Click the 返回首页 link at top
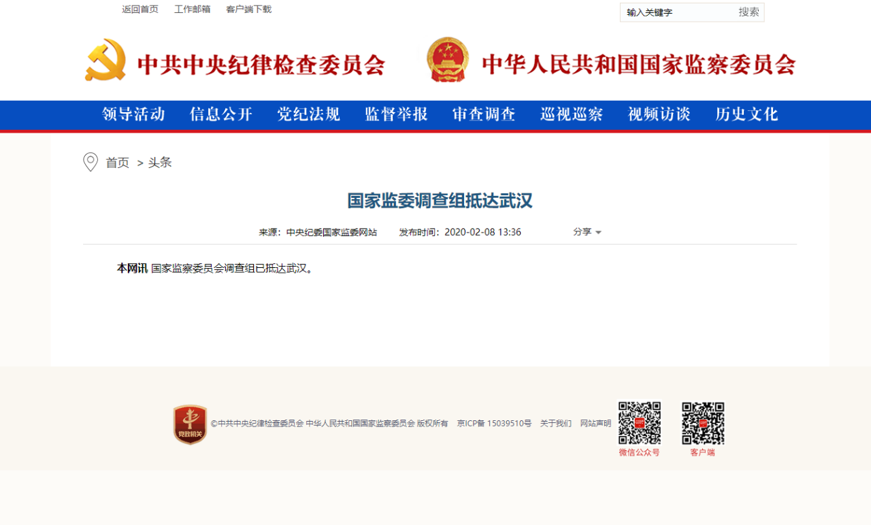The width and height of the screenshot is (871, 525). (140, 10)
